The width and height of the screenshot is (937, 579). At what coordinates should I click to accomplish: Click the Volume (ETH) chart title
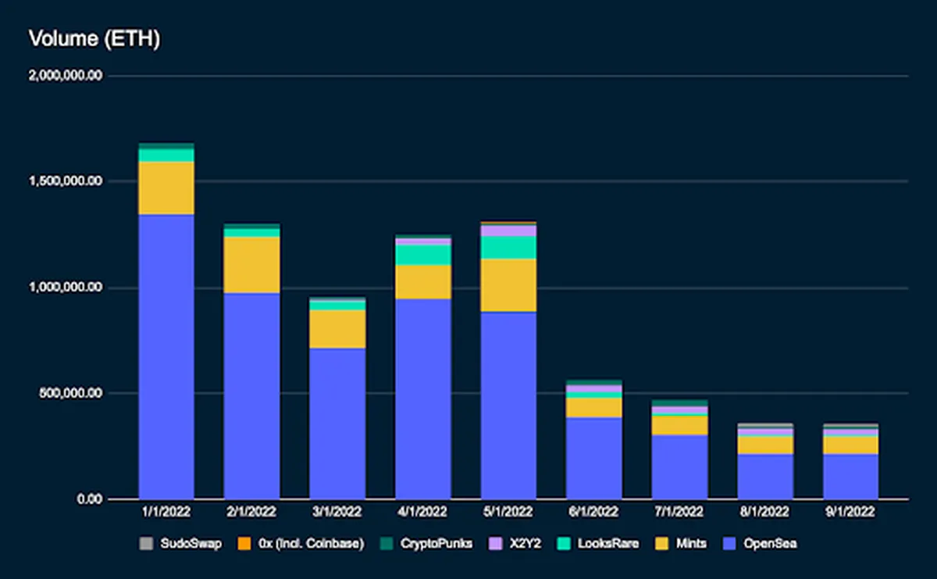[94, 39]
